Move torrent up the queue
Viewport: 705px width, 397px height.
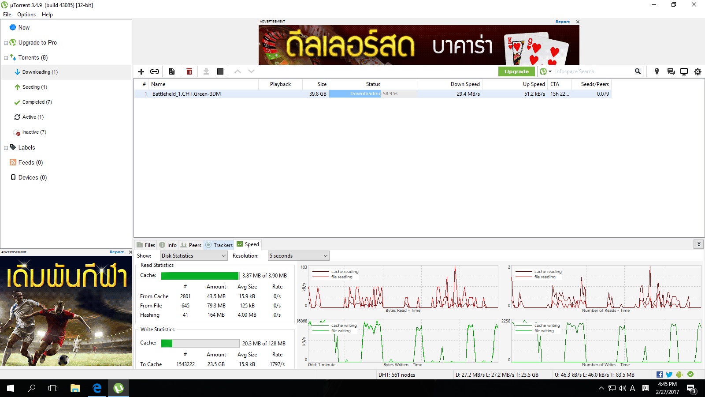pos(237,71)
